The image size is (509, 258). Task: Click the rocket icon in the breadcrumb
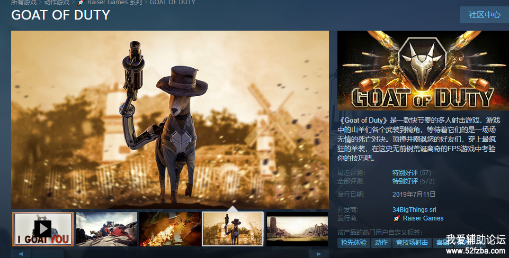(x=81, y=2)
